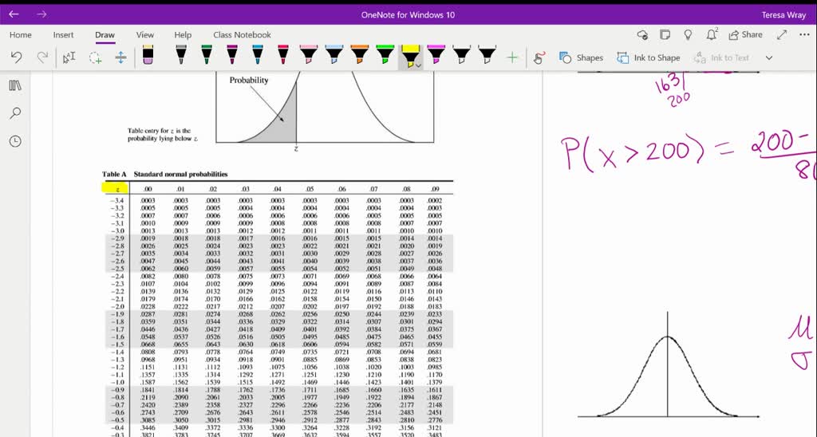Open the notifications bell

[x=712, y=35]
